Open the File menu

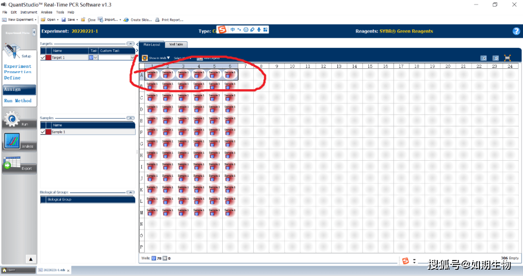click(5, 12)
